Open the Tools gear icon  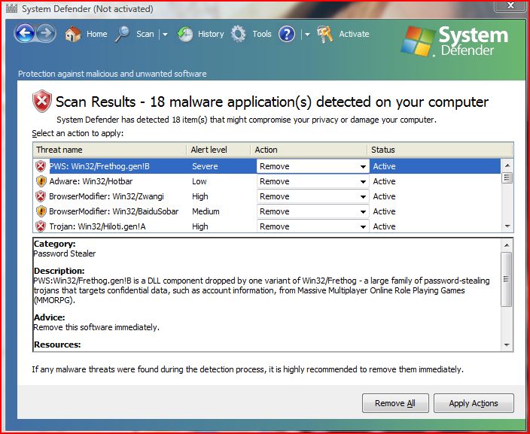[239, 34]
